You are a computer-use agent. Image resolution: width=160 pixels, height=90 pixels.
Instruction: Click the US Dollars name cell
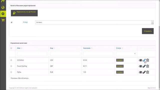point(20,60)
